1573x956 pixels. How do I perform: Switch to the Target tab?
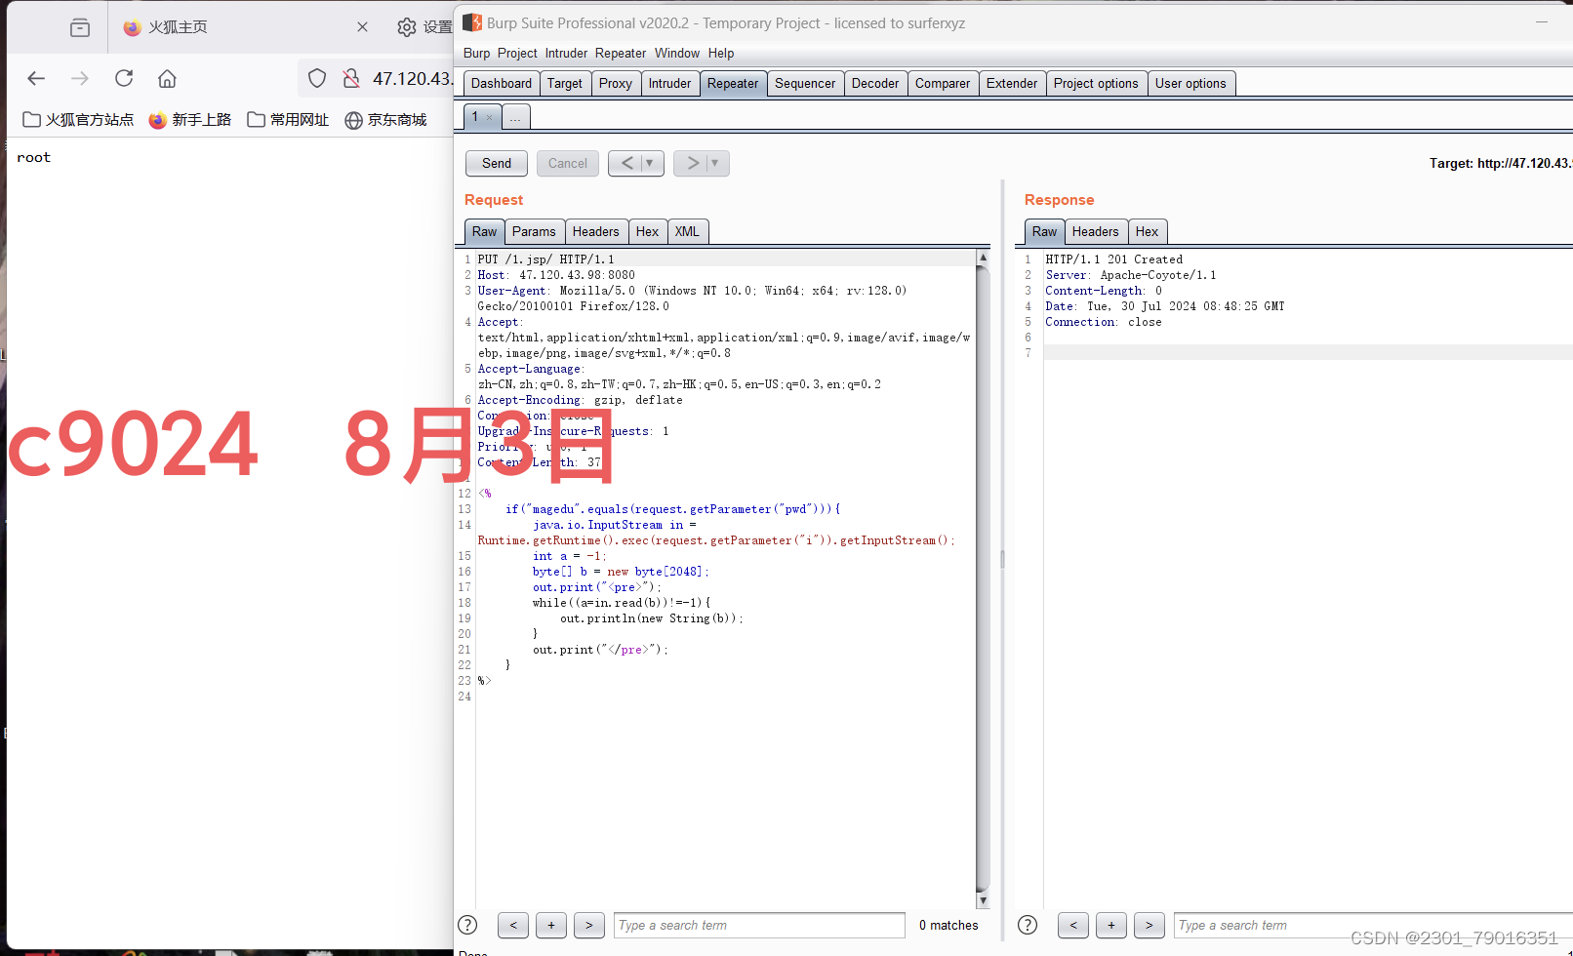point(564,83)
